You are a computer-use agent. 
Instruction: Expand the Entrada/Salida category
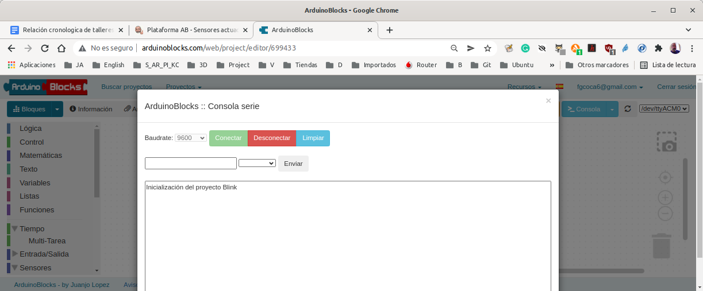pyautogui.click(x=16, y=254)
